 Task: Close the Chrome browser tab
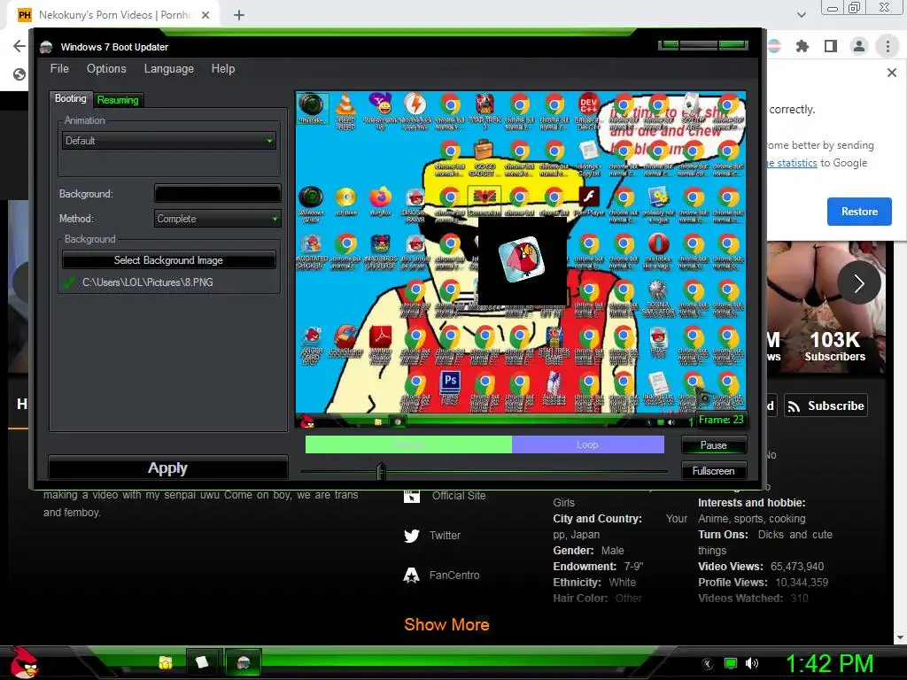tap(205, 15)
